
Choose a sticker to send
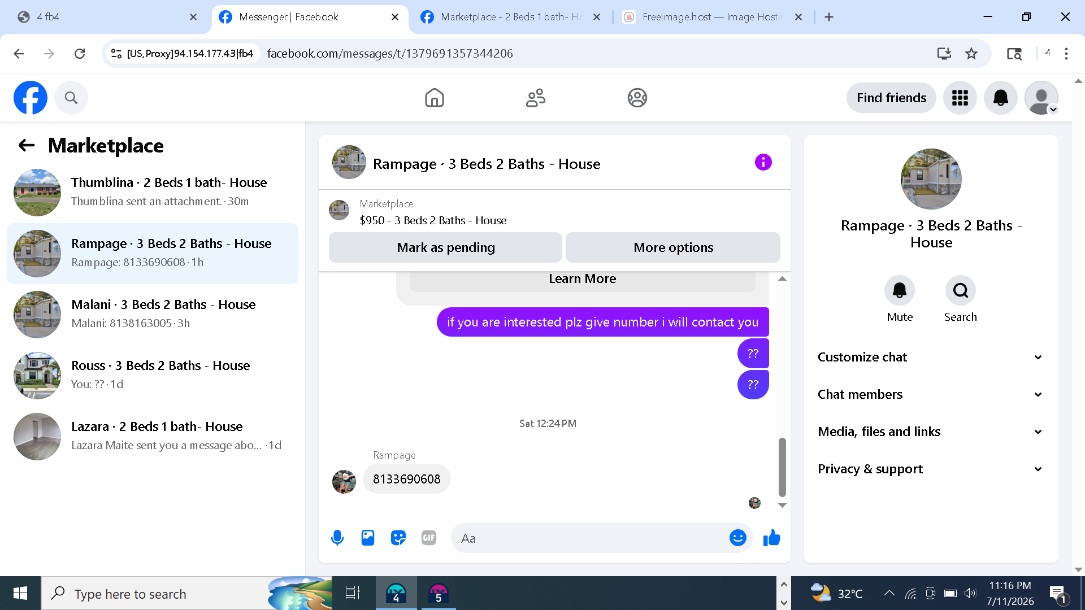(x=398, y=538)
